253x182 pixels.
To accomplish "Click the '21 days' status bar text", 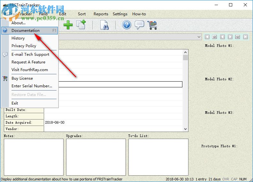I will (x=214, y=179).
